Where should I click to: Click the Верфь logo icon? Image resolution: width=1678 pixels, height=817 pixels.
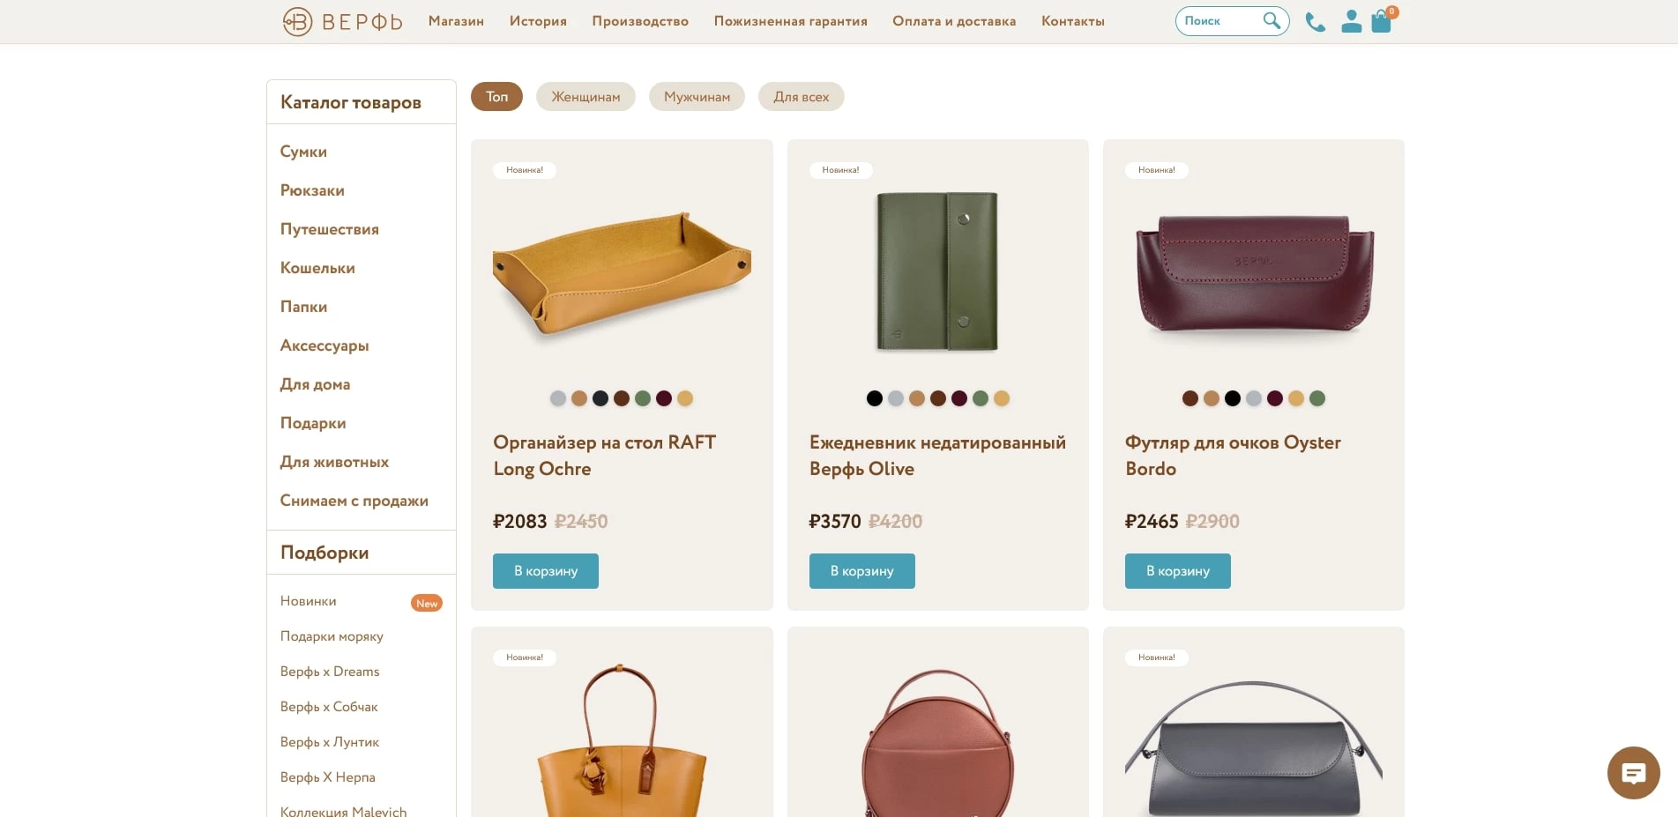pyautogui.click(x=298, y=21)
